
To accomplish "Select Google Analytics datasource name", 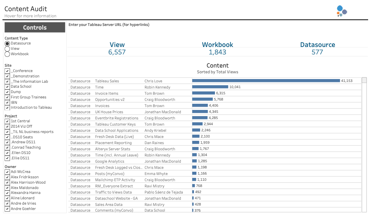I will (110, 161).
